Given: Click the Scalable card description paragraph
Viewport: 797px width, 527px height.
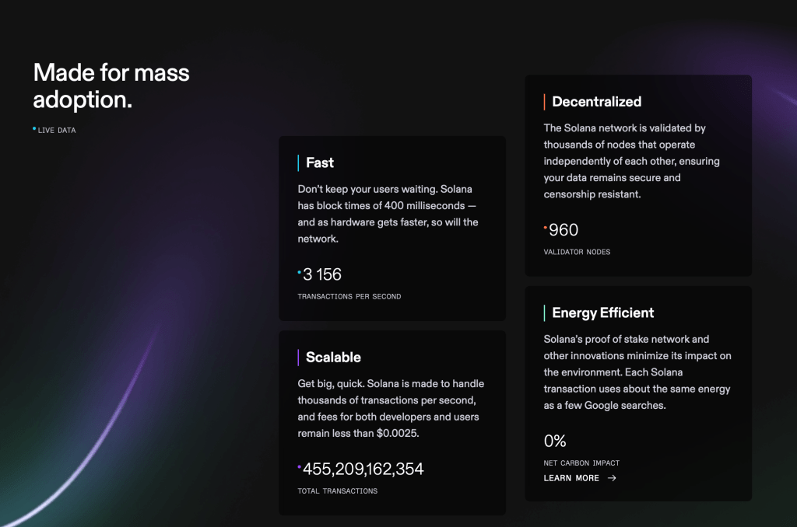Looking at the screenshot, I should pos(391,408).
